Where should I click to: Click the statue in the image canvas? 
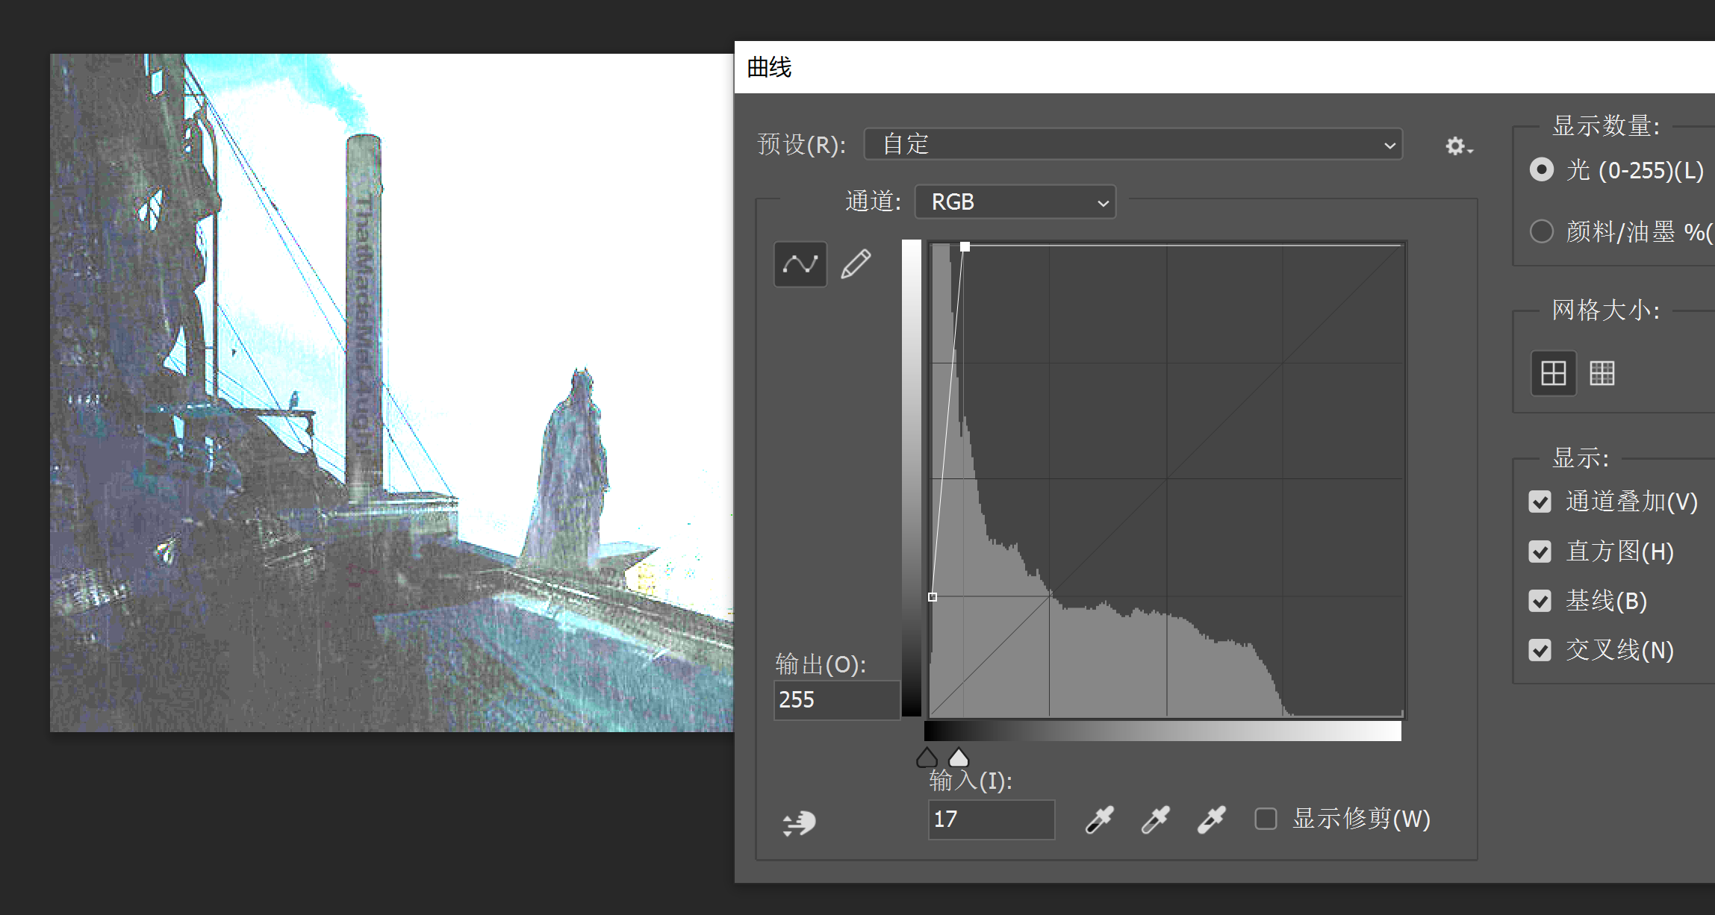point(571,470)
